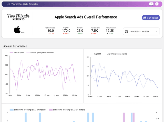Toggle LAT Off Installs legend entry
The height and width of the screenshot is (122, 164).
coord(67,110)
